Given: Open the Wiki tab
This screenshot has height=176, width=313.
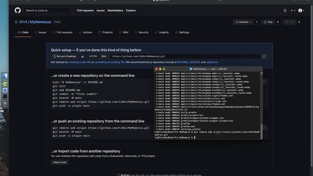Looking at the screenshot, I should click(124, 32).
